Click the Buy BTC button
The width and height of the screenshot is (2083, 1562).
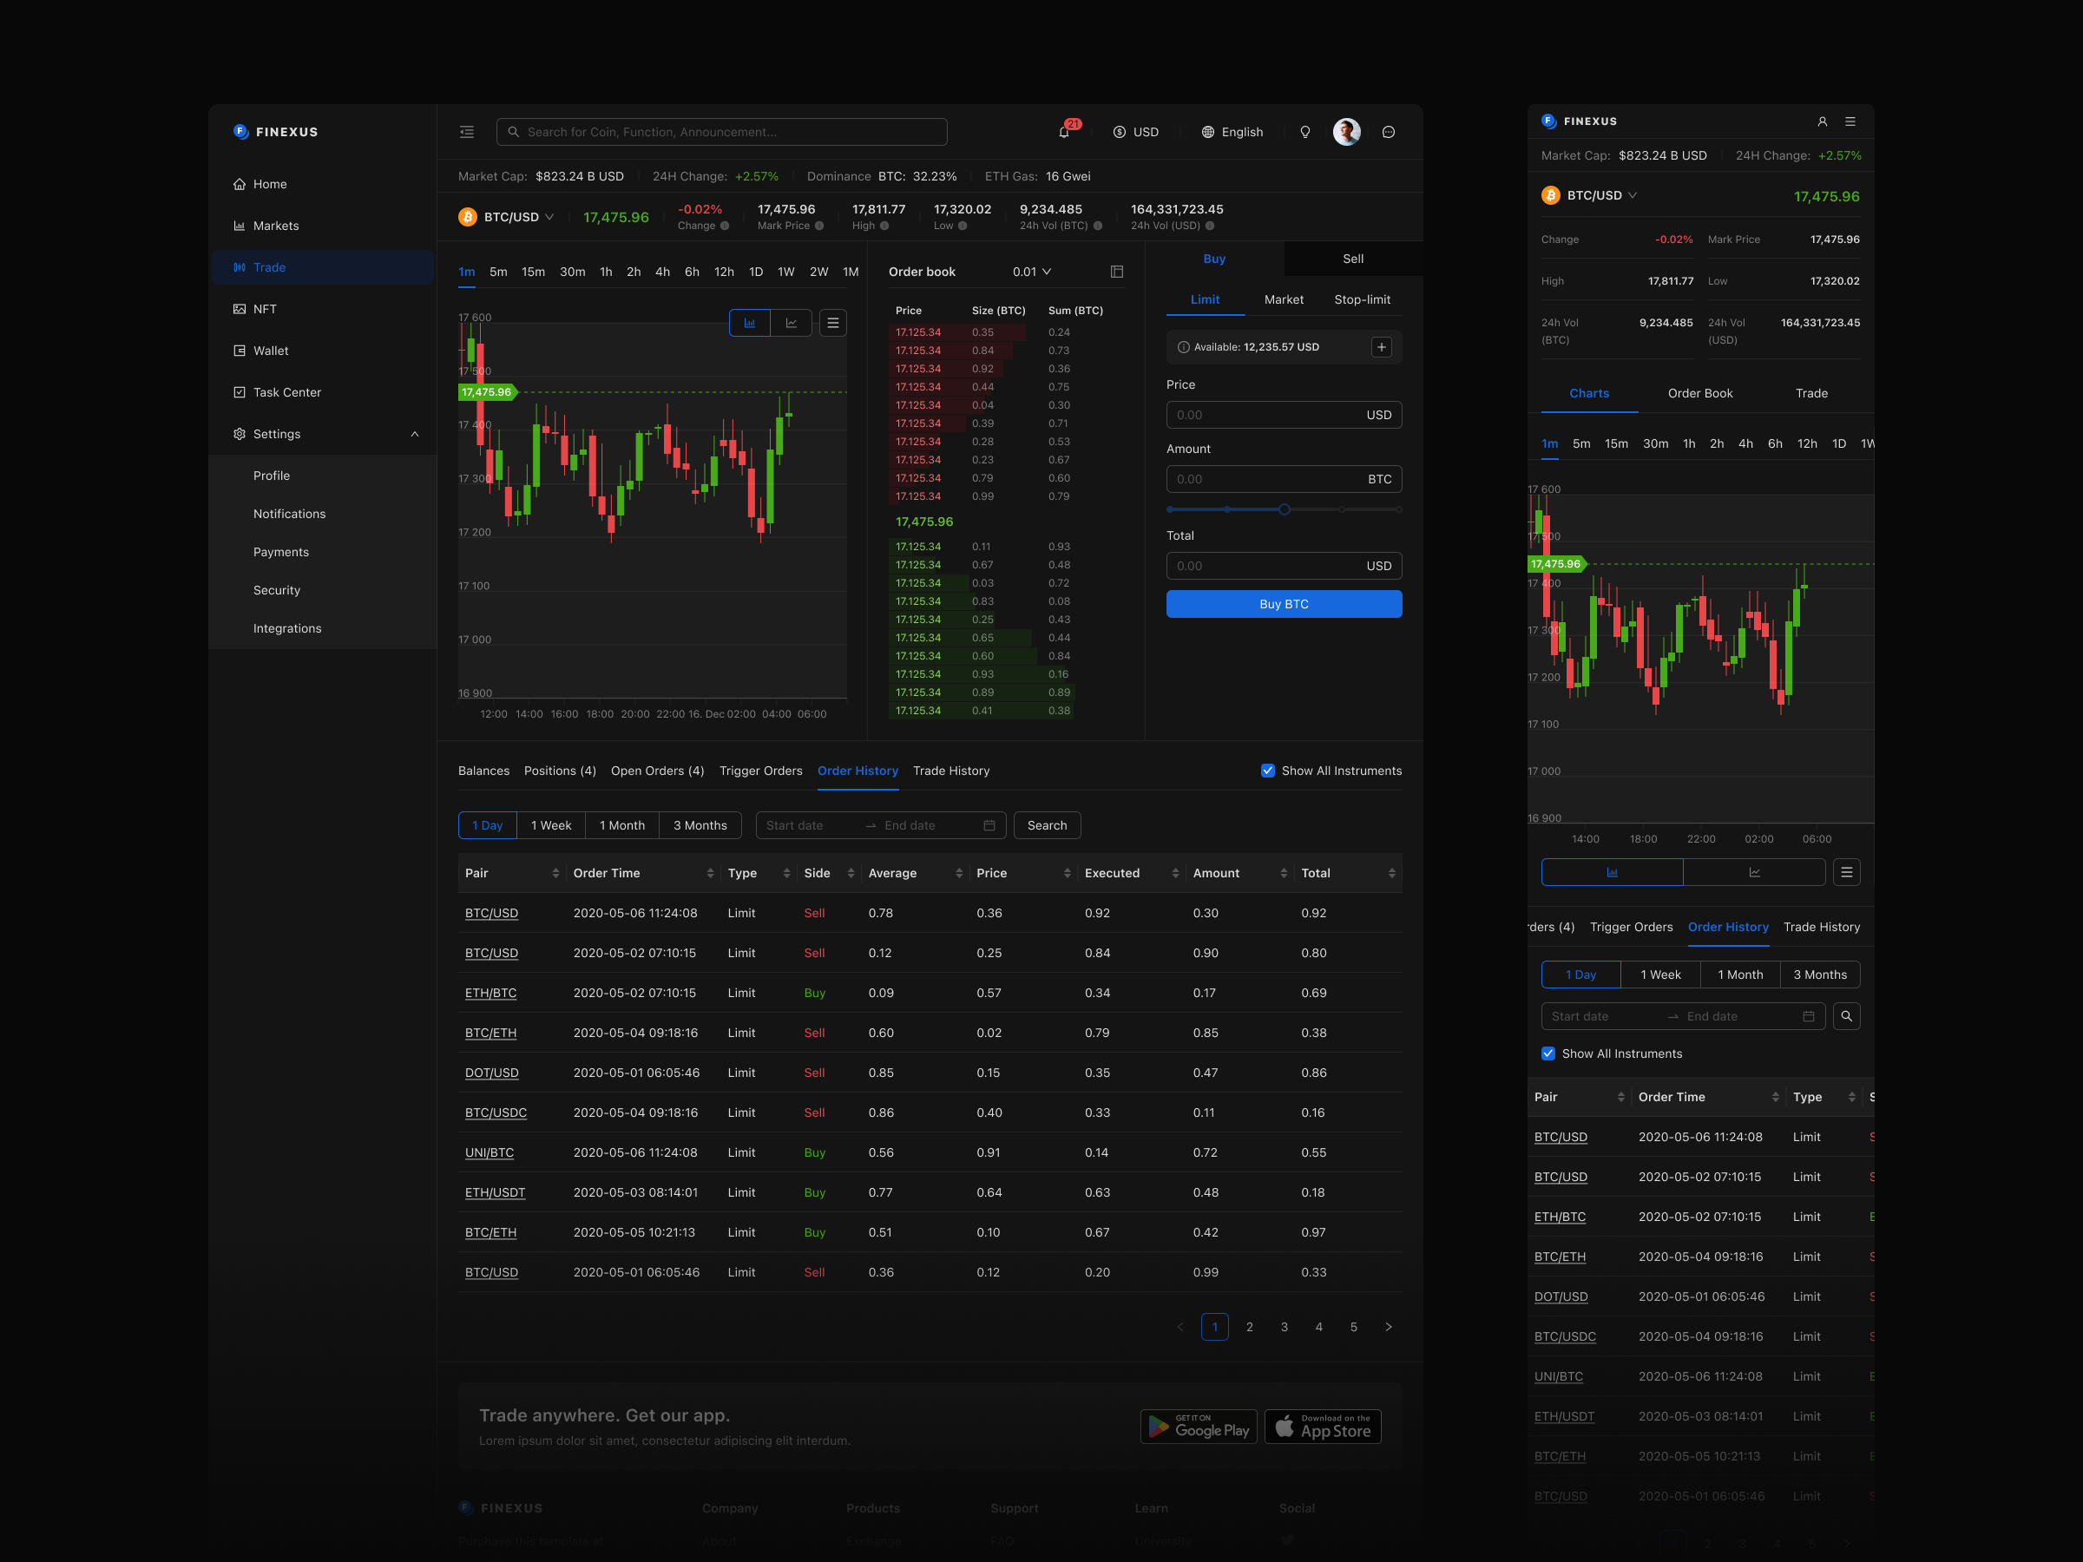1284,603
